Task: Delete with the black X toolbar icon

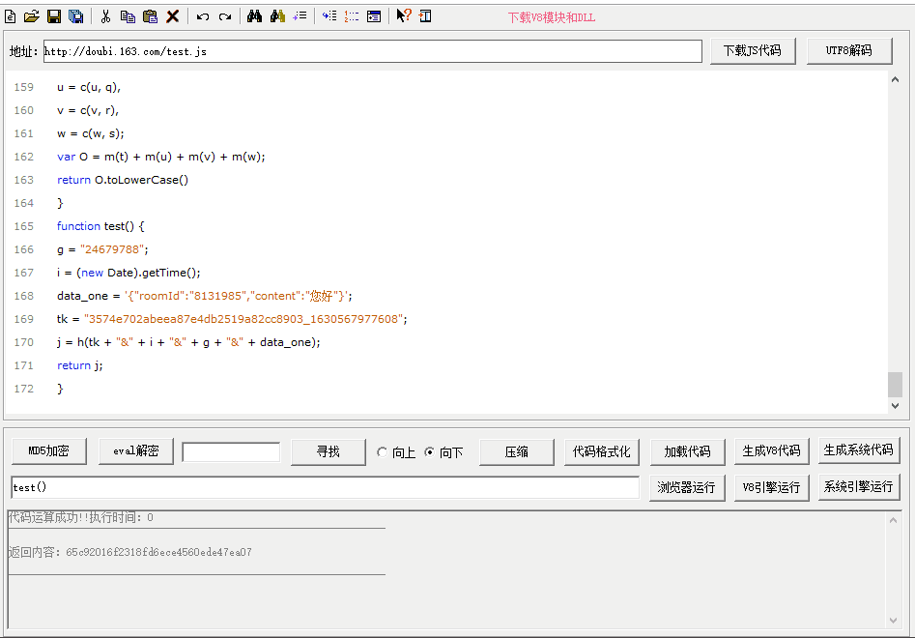Action: click(x=173, y=16)
